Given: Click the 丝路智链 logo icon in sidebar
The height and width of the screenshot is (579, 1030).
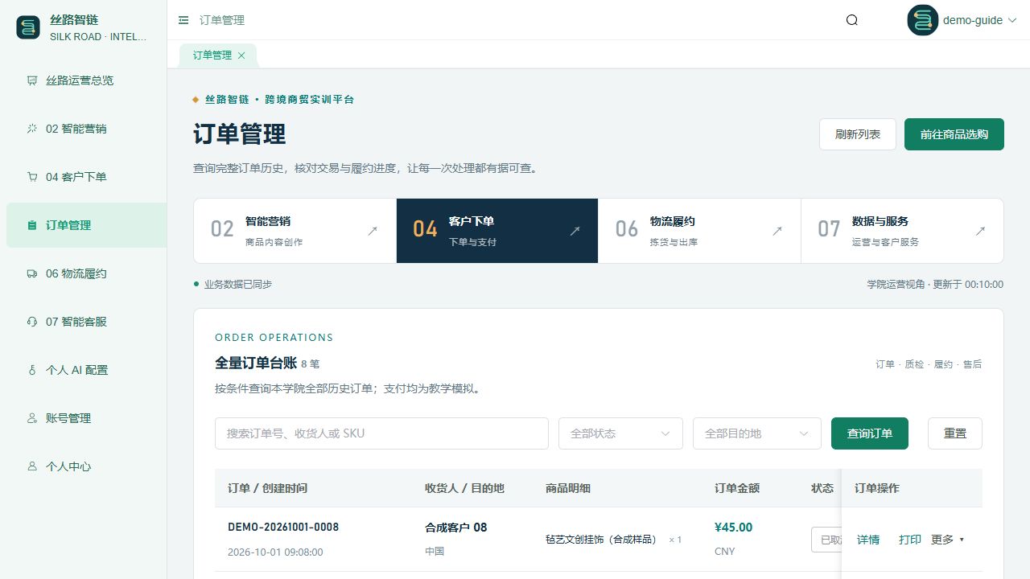Looking at the screenshot, I should pyautogui.click(x=28, y=27).
